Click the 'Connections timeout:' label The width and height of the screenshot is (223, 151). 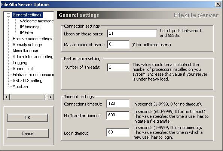tap(83, 104)
